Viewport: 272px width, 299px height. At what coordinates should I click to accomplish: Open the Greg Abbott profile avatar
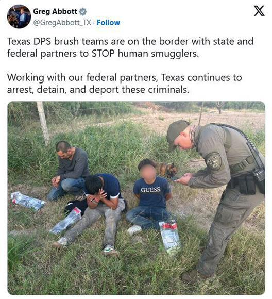click(19, 16)
